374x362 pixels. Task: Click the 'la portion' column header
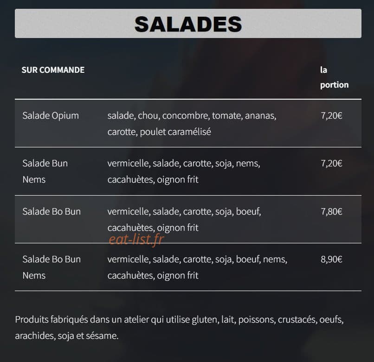[x=334, y=77]
